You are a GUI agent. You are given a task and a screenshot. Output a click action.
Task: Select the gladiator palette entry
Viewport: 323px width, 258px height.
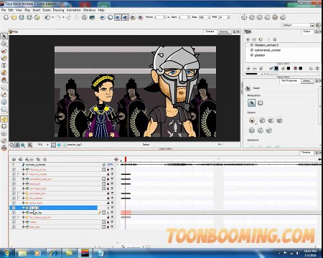[x=260, y=55]
